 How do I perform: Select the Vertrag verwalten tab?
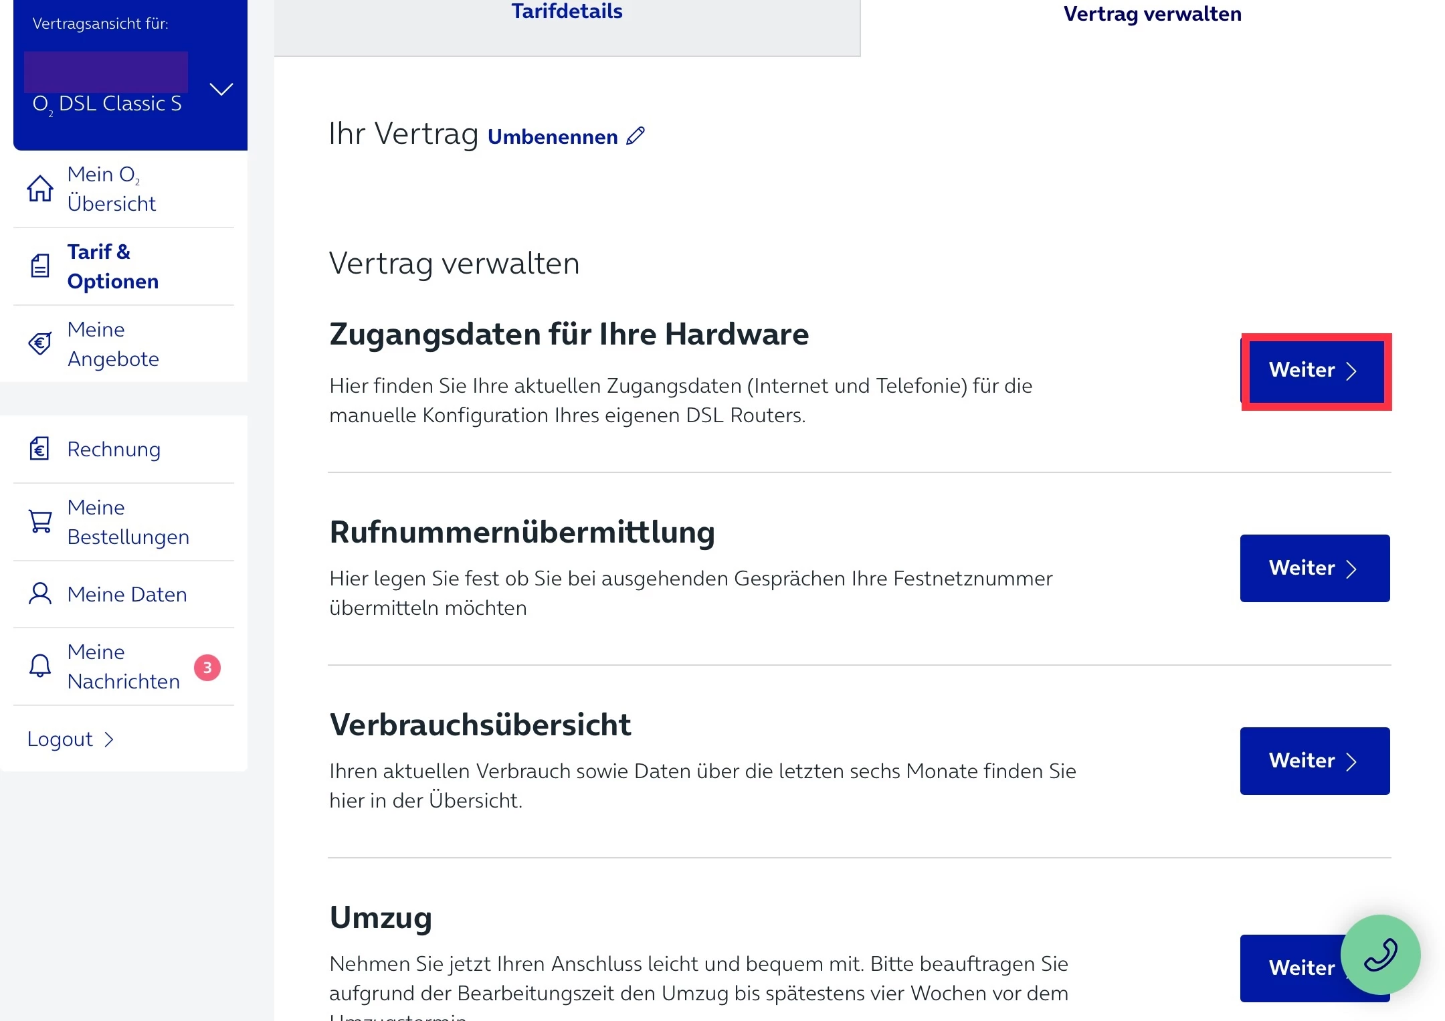1152,14
